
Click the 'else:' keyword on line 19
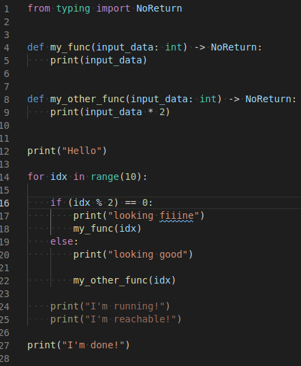(x=64, y=241)
